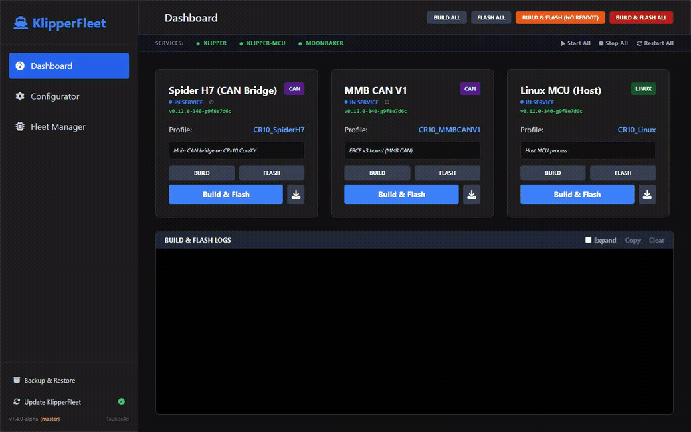Click FLASH on the MMB CAN V1 card

[447, 173]
